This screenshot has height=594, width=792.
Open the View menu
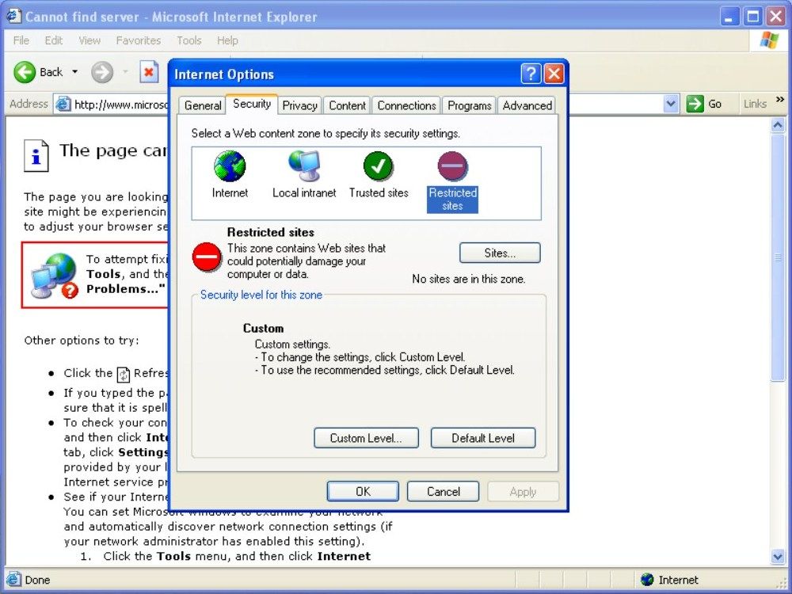(89, 40)
